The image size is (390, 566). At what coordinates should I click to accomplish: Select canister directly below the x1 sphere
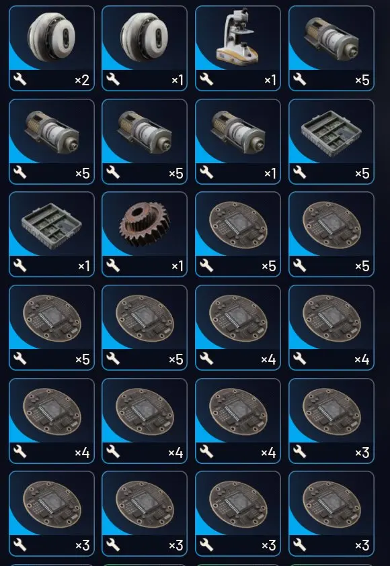point(145,142)
